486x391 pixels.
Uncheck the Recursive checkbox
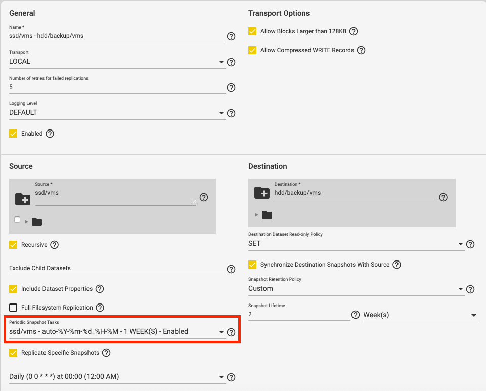pos(13,245)
